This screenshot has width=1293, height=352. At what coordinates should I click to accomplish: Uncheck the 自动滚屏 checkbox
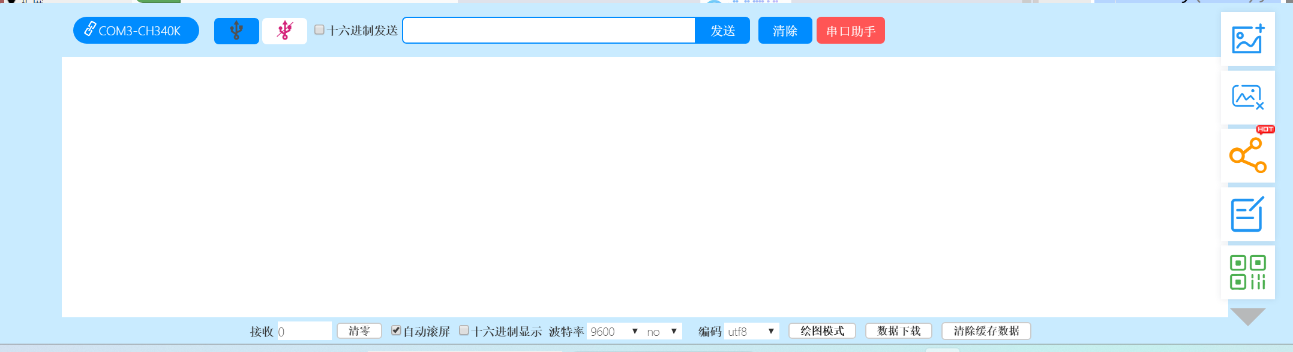click(x=396, y=330)
